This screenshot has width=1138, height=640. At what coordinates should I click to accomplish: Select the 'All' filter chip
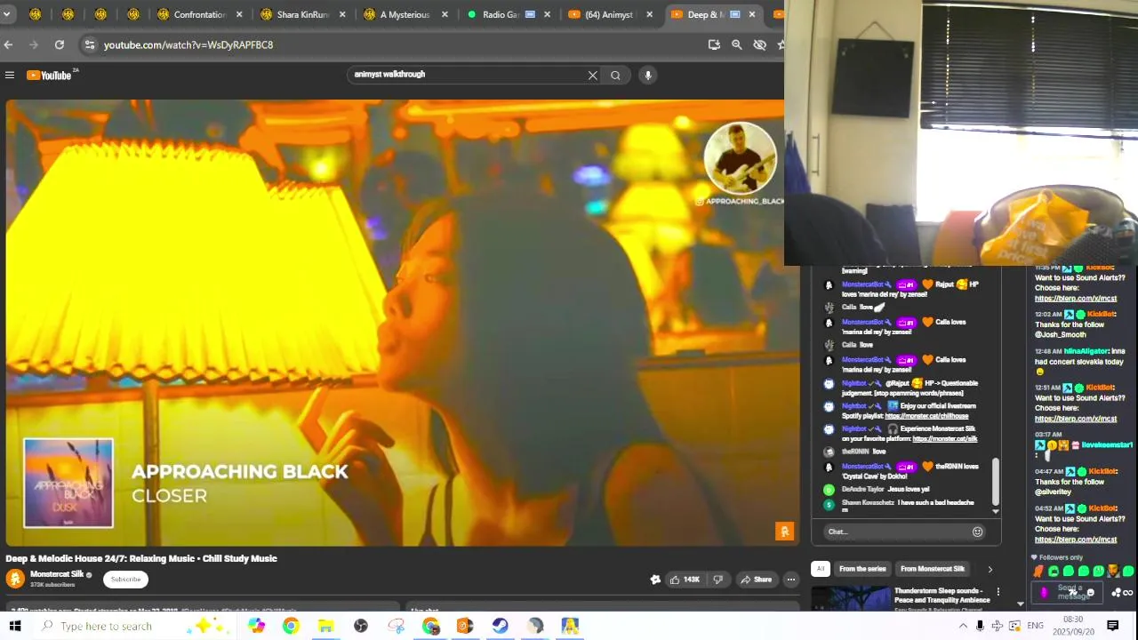click(821, 569)
